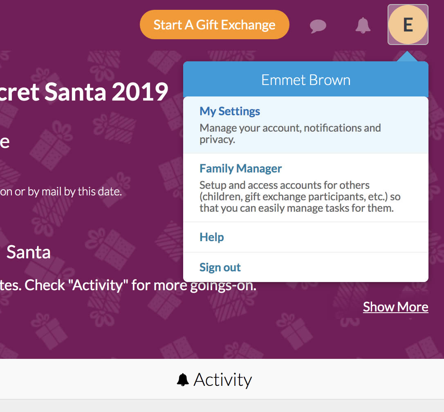The width and height of the screenshot is (444, 412).
Task: Click the Show More link
Action: (x=395, y=307)
